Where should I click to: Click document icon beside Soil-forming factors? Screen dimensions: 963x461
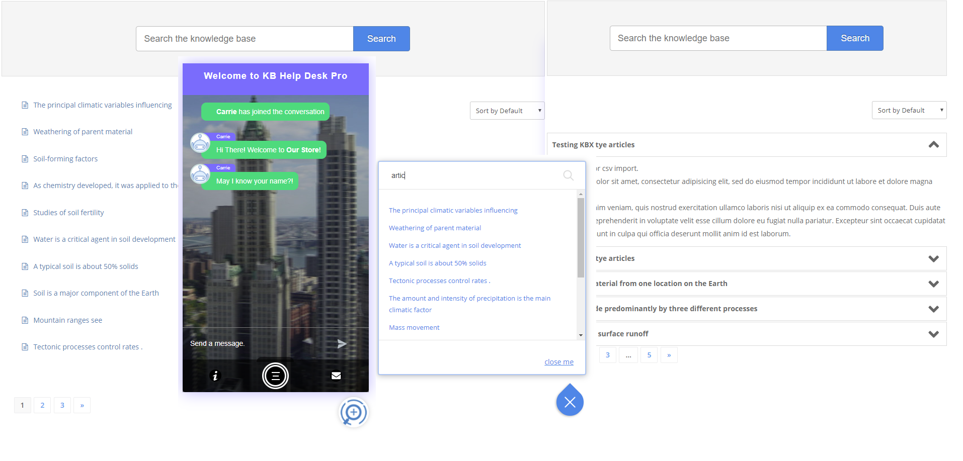pyautogui.click(x=25, y=159)
